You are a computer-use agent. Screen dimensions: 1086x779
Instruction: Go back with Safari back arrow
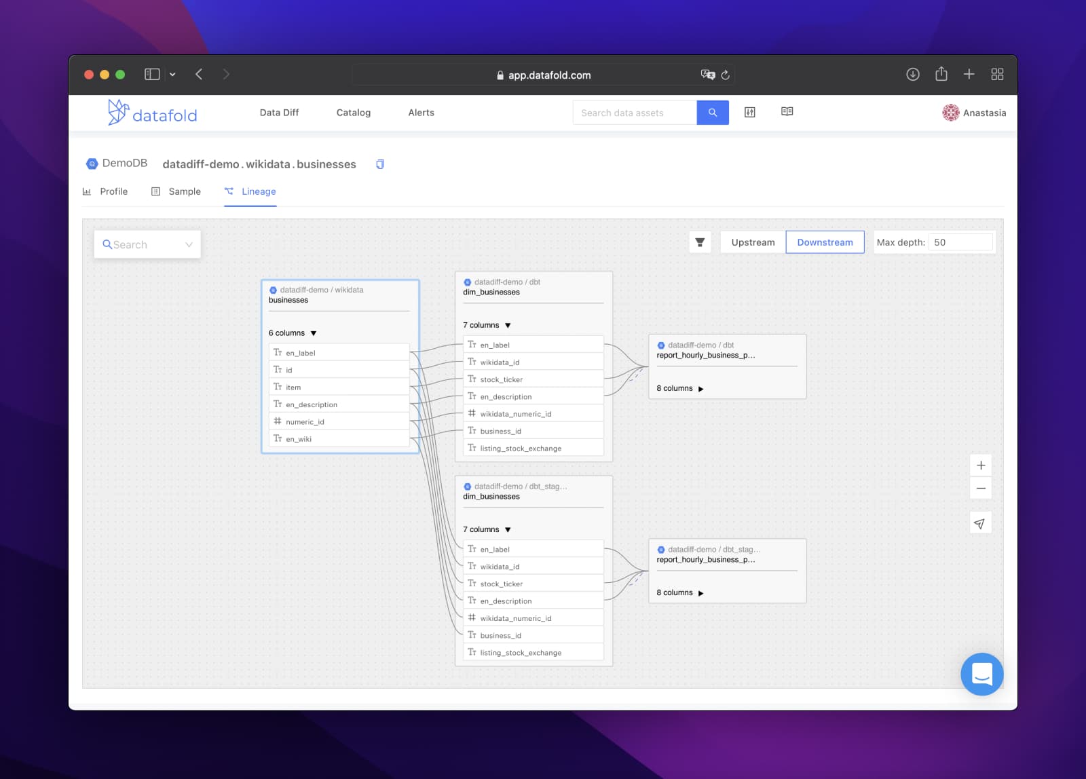tap(199, 75)
